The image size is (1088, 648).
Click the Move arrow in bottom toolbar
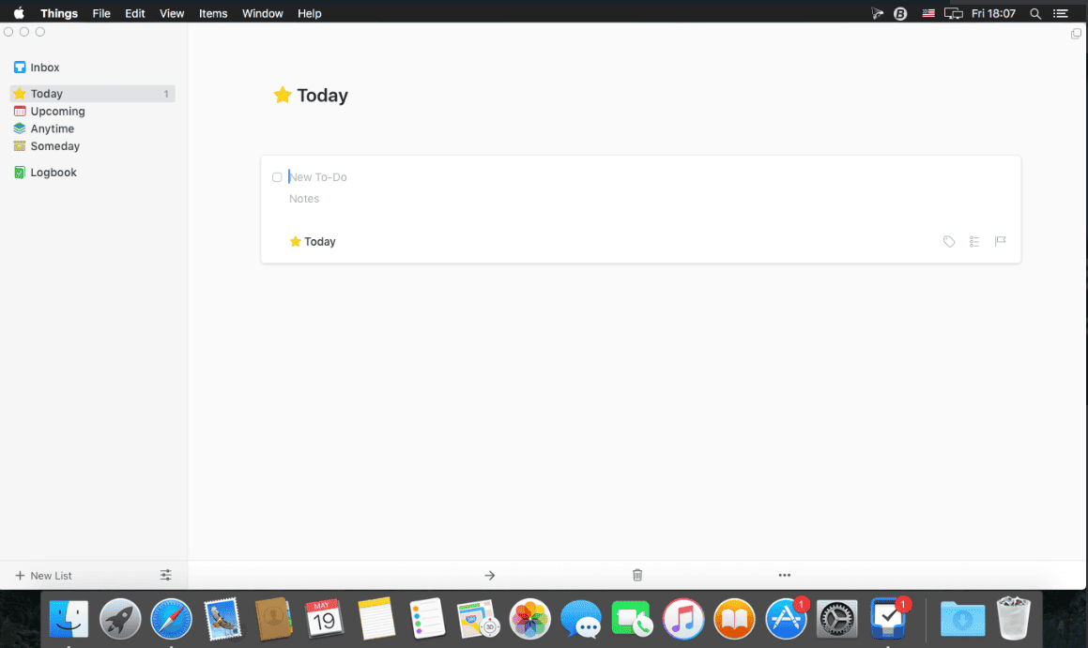pos(489,575)
